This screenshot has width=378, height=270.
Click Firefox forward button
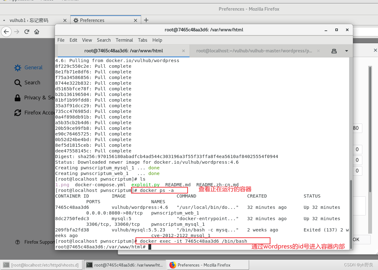pyautogui.click(x=17, y=32)
